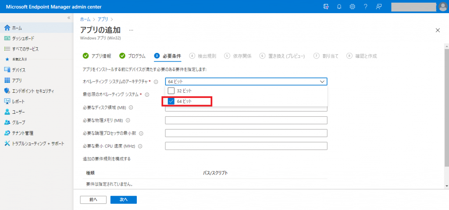Select the 置き換え (プレビュー) step tab
The image size is (449, 210).
click(282, 56)
